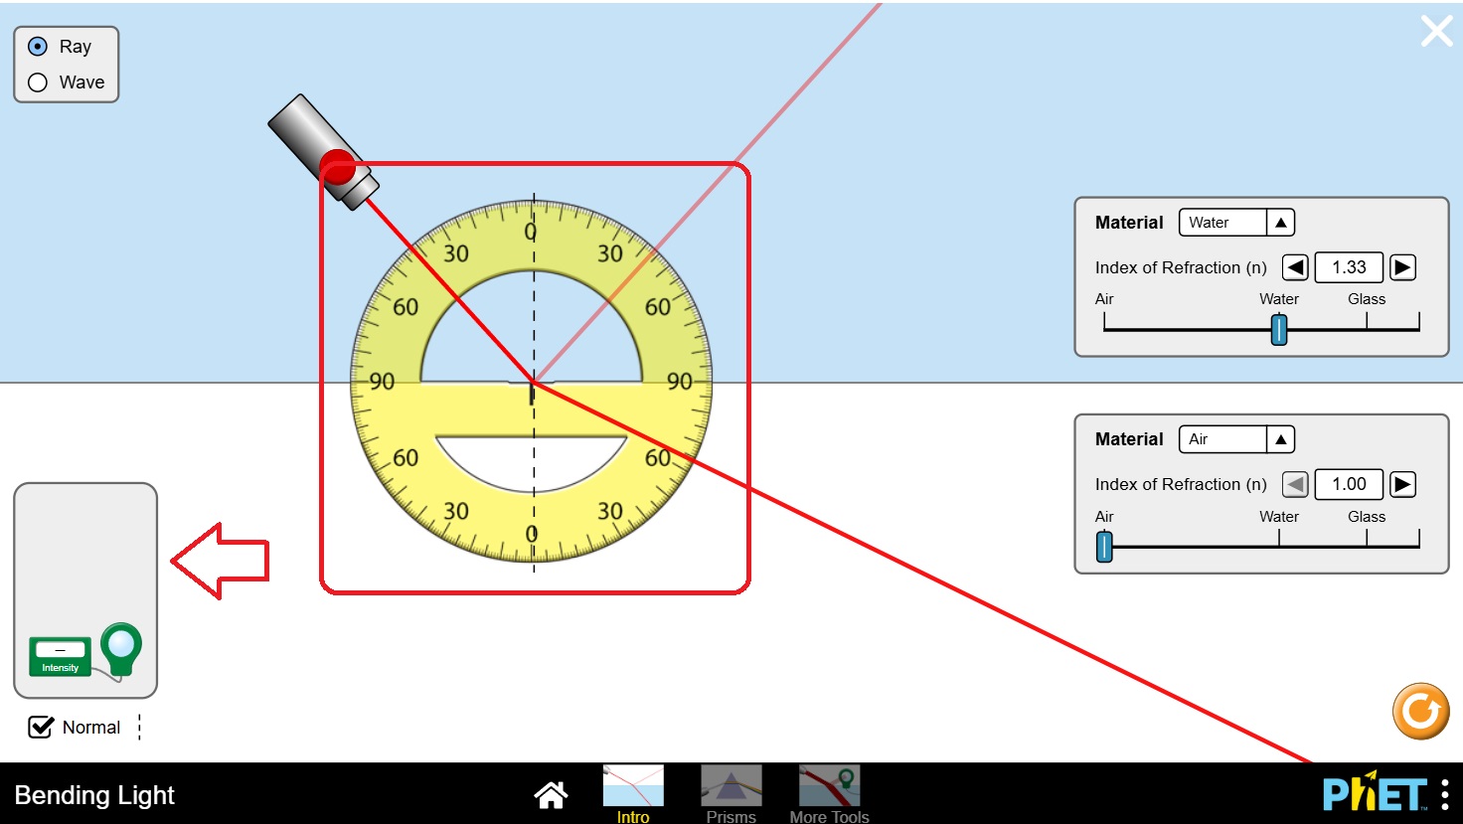The height and width of the screenshot is (824, 1463).
Task: Switch to the Prisms screen tab
Action: (731, 793)
